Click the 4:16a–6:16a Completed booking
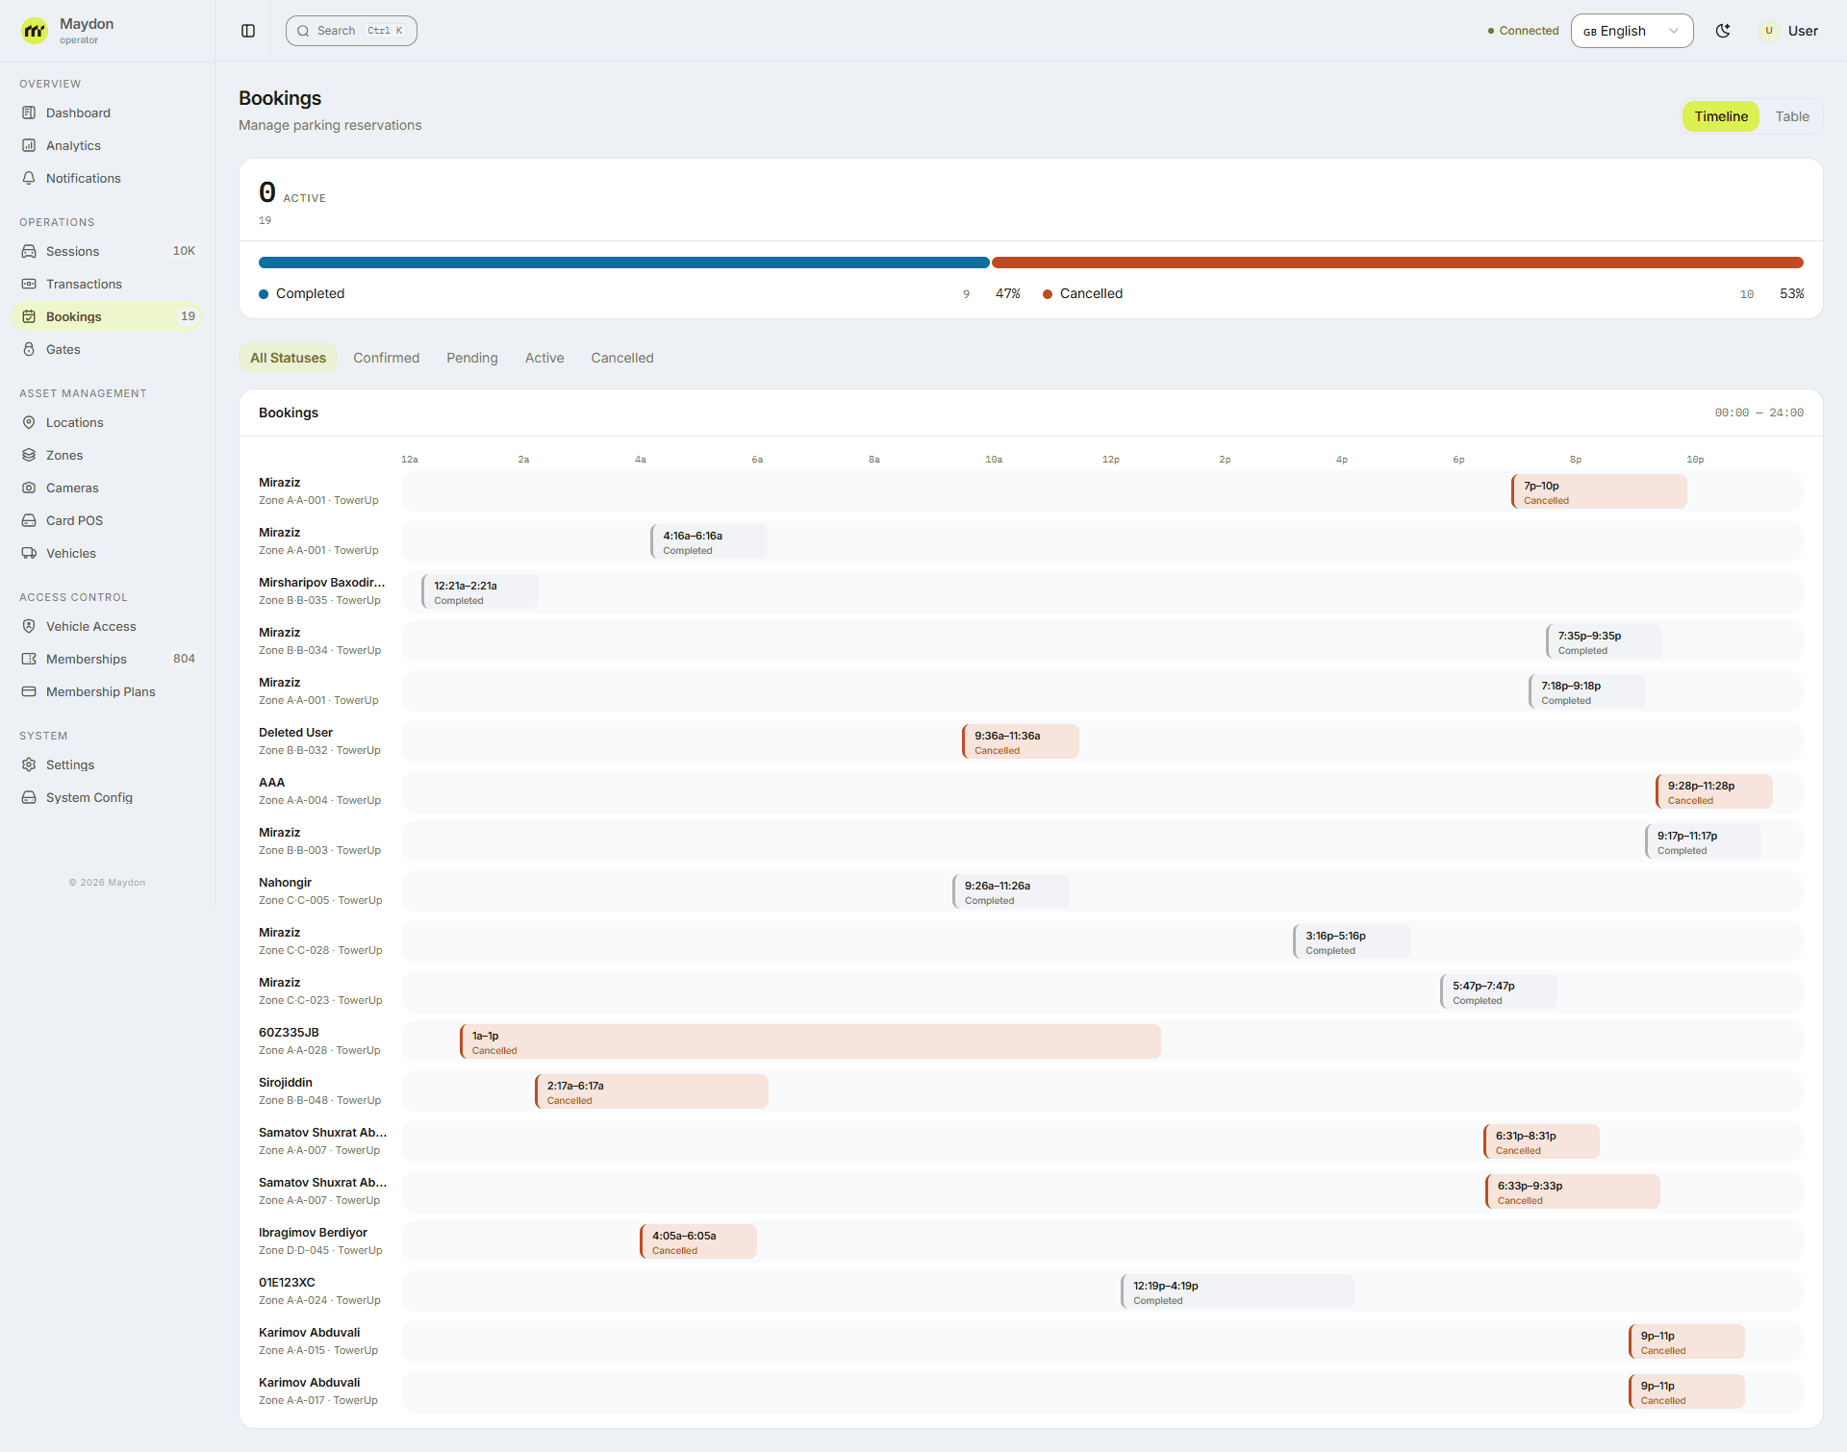This screenshot has width=1847, height=1452. pos(709,542)
